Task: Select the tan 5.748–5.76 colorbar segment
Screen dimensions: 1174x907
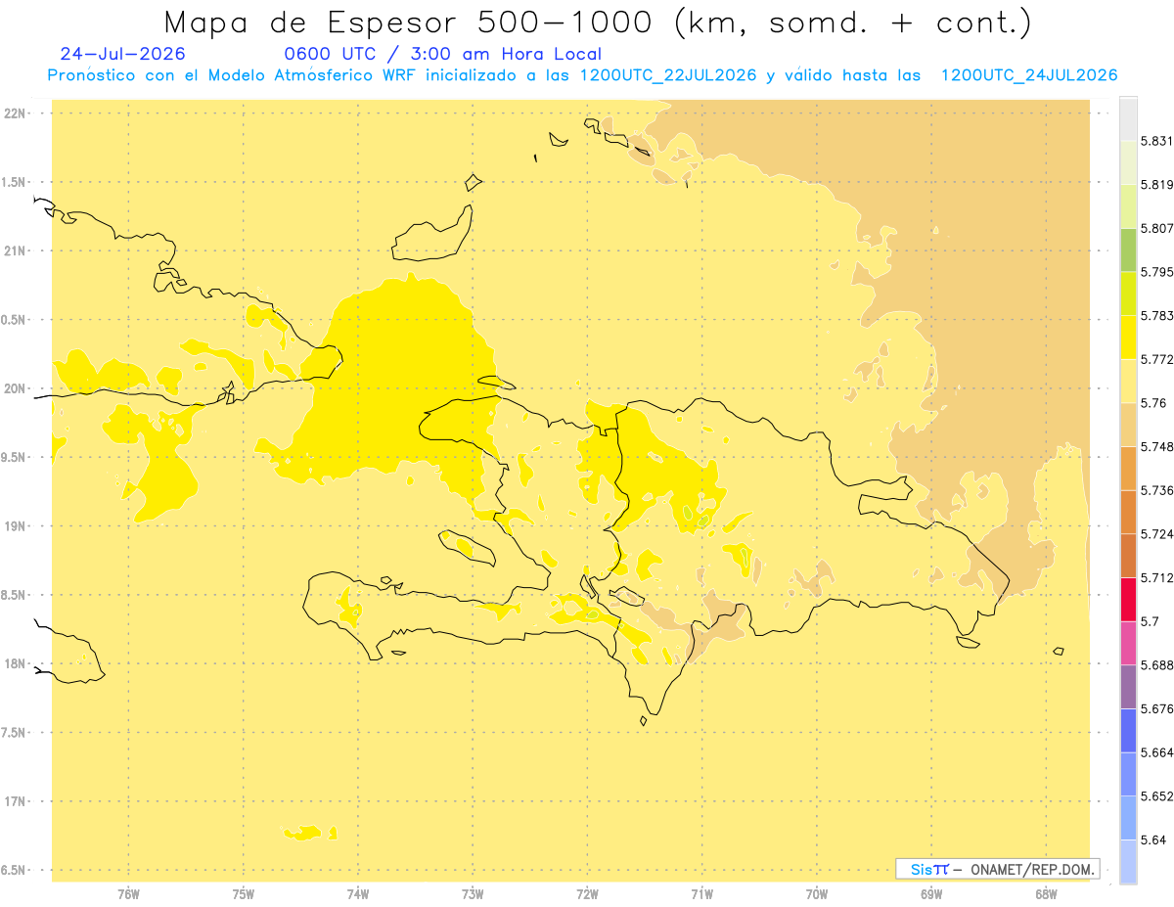Action: click(x=1128, y=425)
